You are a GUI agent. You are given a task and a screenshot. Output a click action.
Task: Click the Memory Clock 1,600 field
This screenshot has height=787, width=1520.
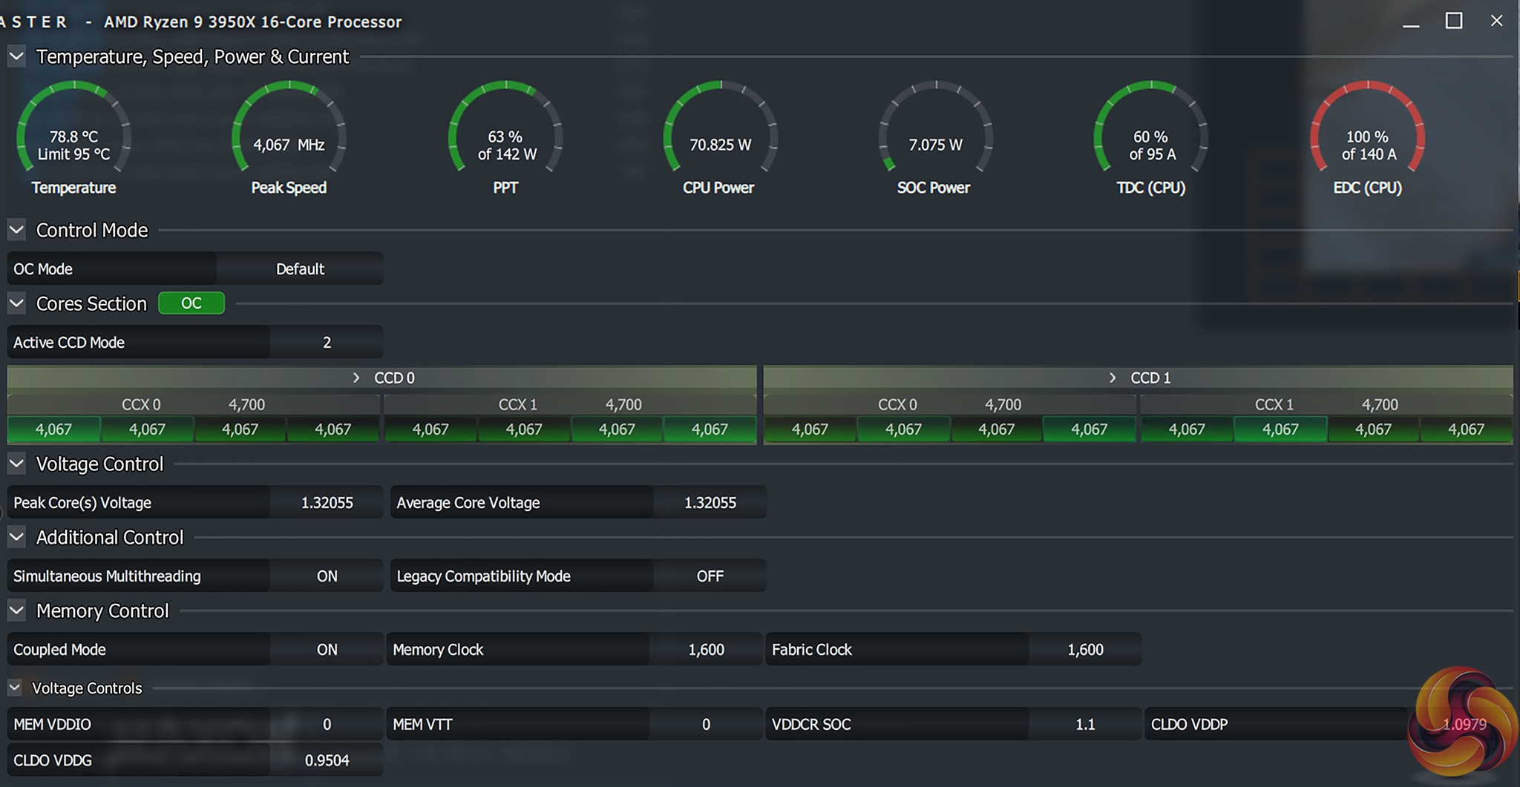(x=706, y=650)
